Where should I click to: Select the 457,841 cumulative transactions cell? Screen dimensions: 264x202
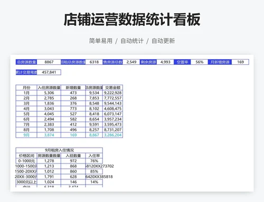[49, 72]
